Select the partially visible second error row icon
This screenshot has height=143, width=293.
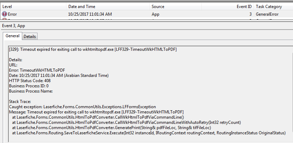point(5,19)
